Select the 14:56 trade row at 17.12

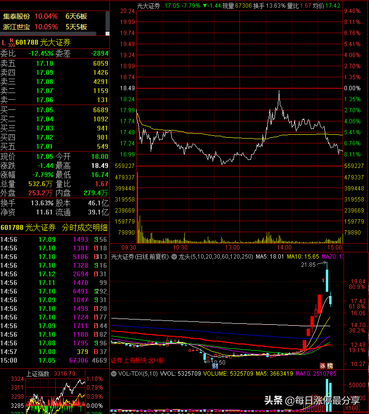54,274
